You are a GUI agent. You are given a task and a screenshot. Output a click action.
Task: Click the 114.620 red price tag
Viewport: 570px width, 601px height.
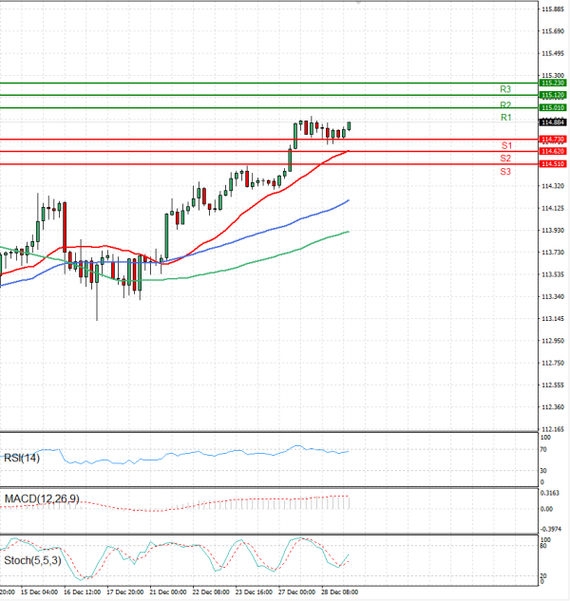(x=553, y=152)
